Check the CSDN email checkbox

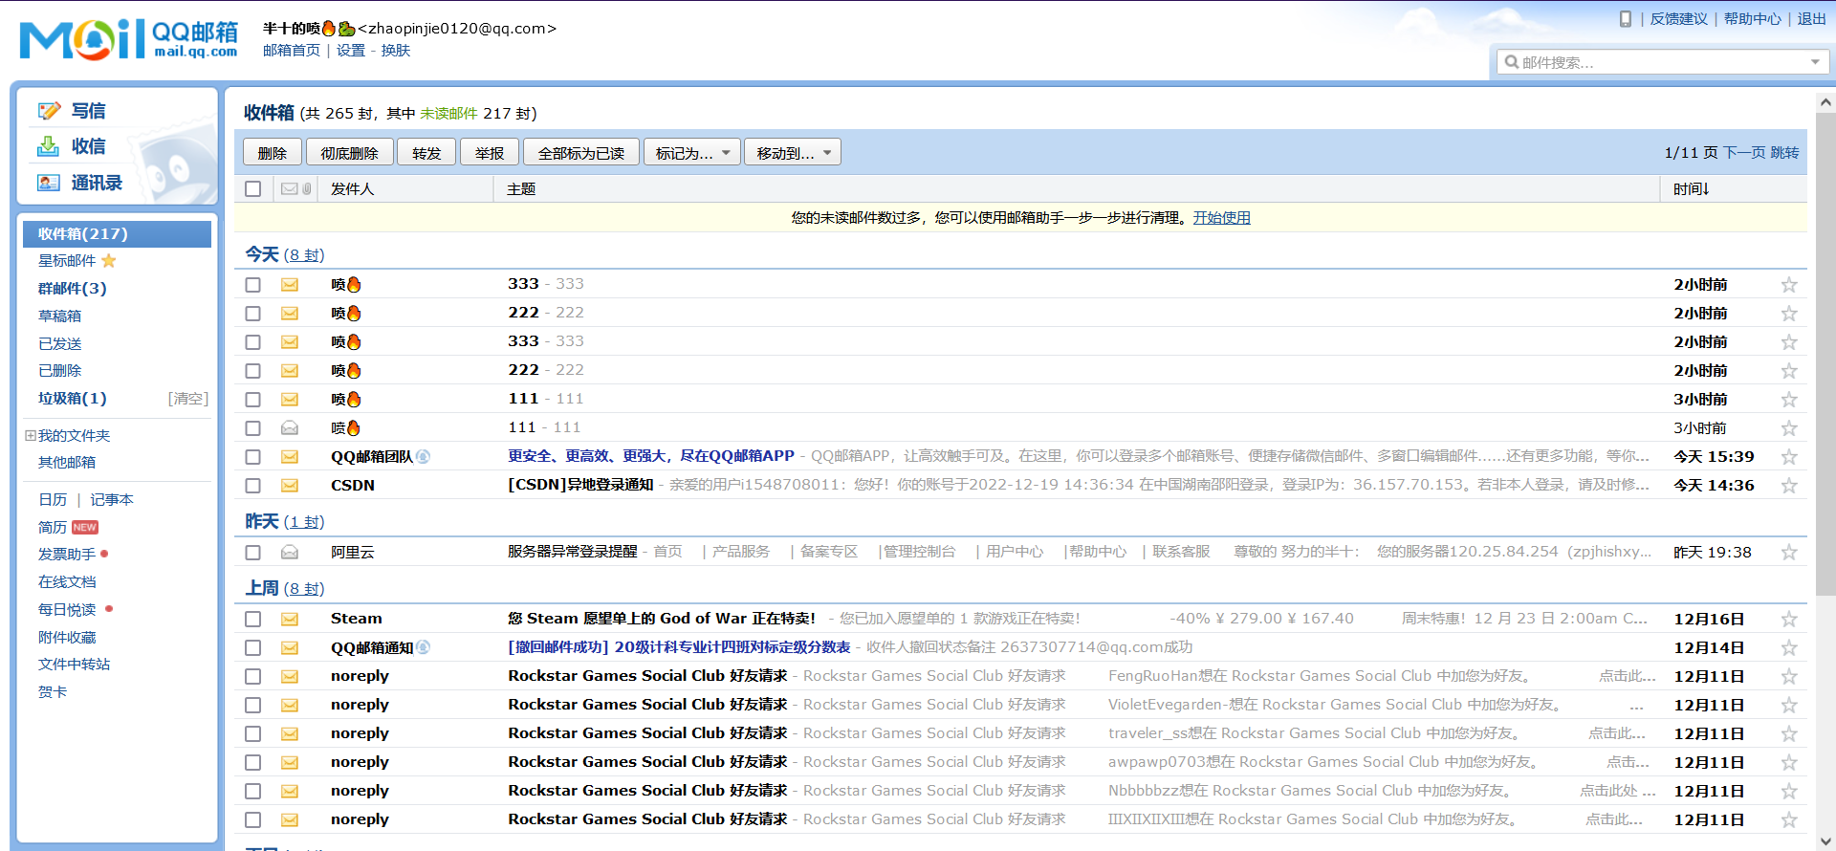[252, 486]
